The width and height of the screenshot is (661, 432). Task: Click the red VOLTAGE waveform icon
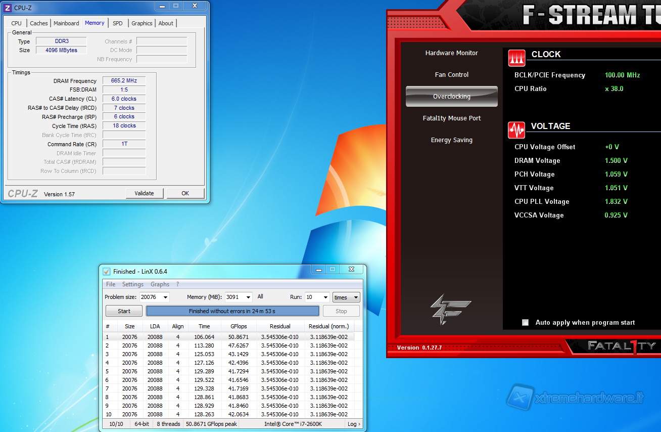516,130
